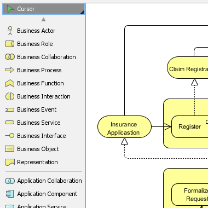Choose the Business Collaboration tool icon
Viewport: 208px width, 208px height.
pyautogui.click(x=10, y=57)
